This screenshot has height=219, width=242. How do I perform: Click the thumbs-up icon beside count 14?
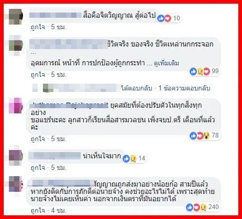pyautogui.click(x=126, y=158)
